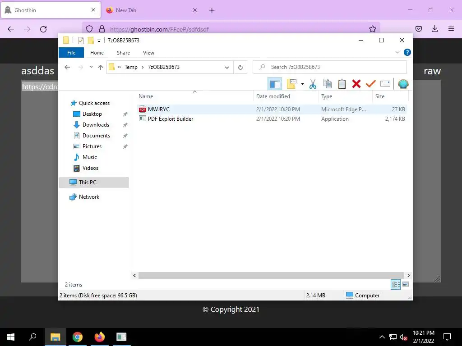
Task: Select Quick access in navigation pane
Action: [94, 103]
